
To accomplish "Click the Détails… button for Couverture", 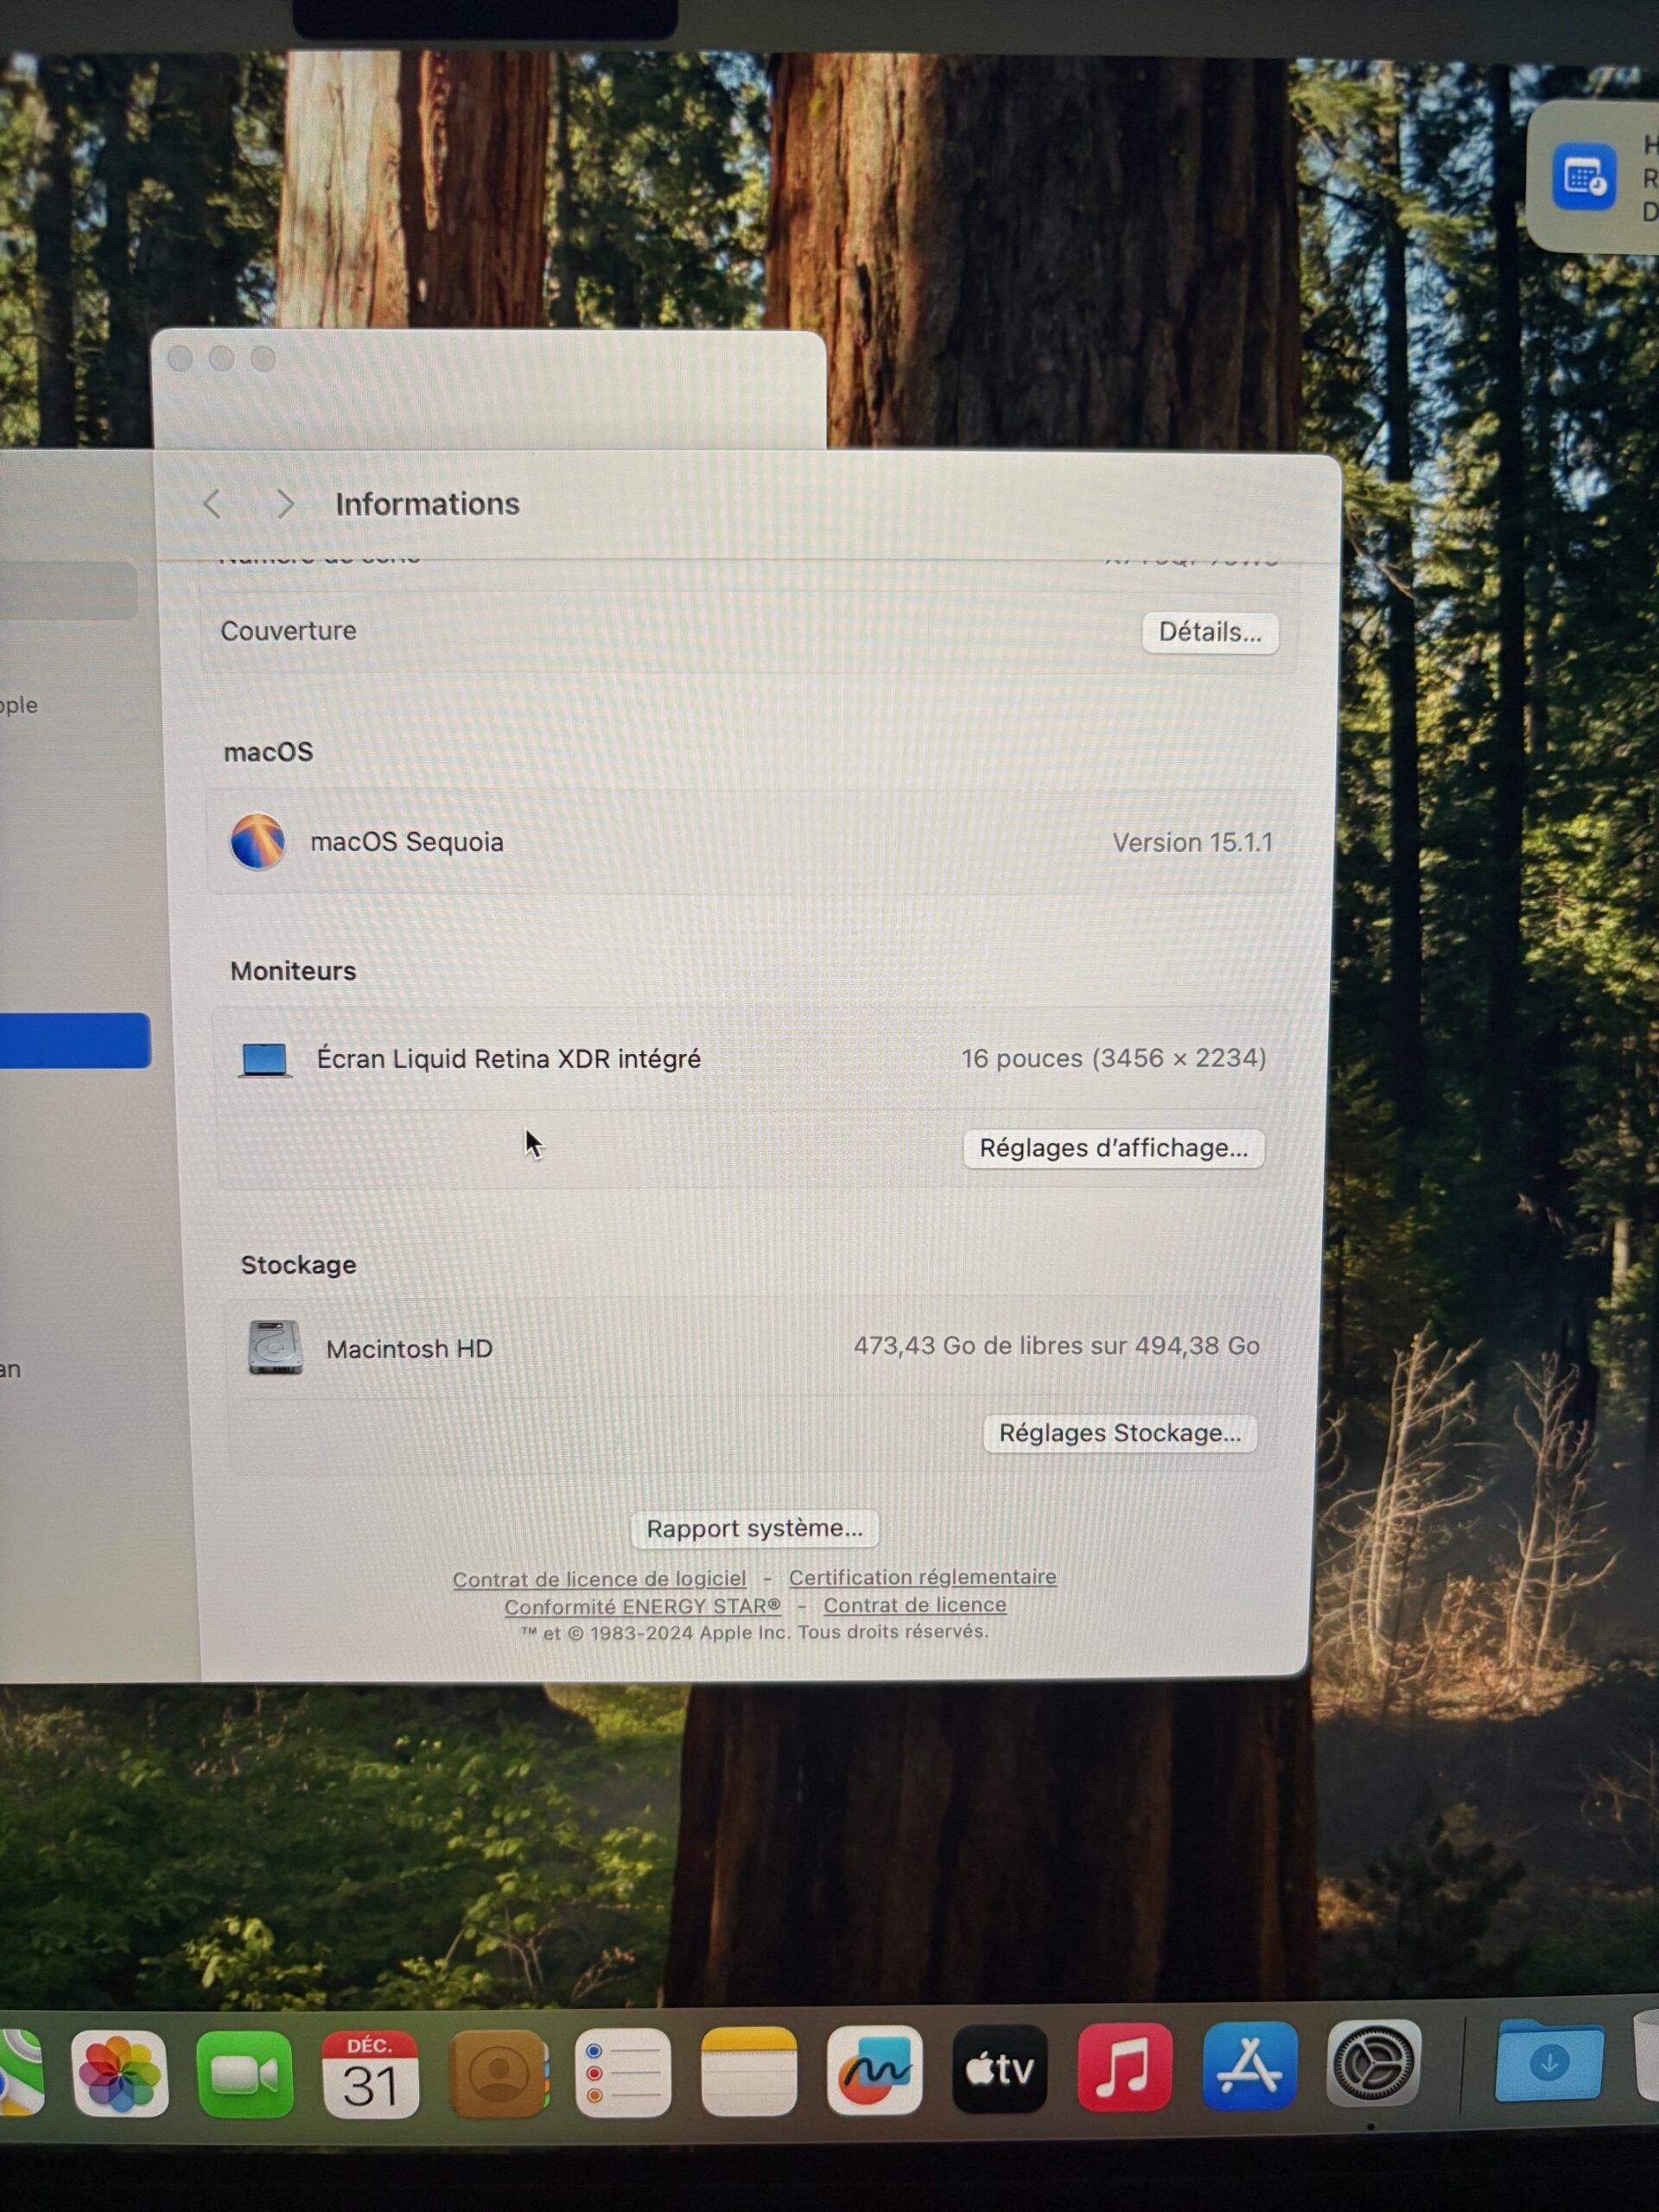I will point(1209,633).
